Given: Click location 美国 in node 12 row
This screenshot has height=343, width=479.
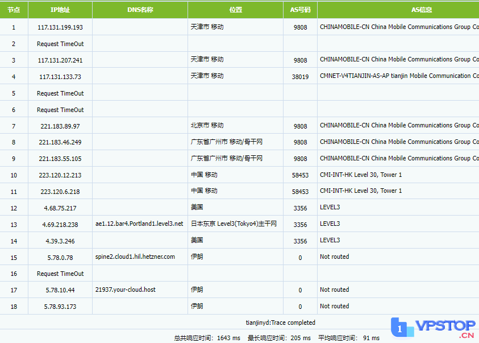Looking at the screenshot, I should click(x=197, y=207).
